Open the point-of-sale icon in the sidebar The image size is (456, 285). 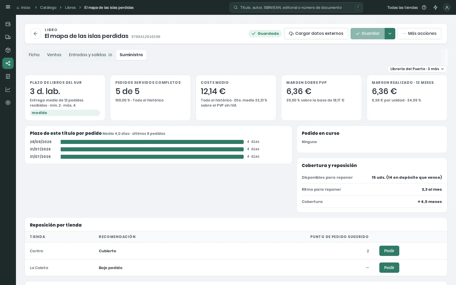(x=8, y=24)
